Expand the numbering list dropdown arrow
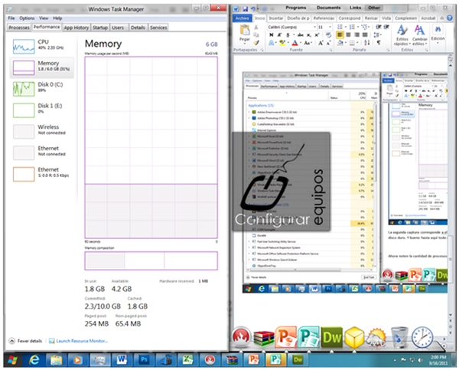459x370 pixels. (x=356, y=28)
